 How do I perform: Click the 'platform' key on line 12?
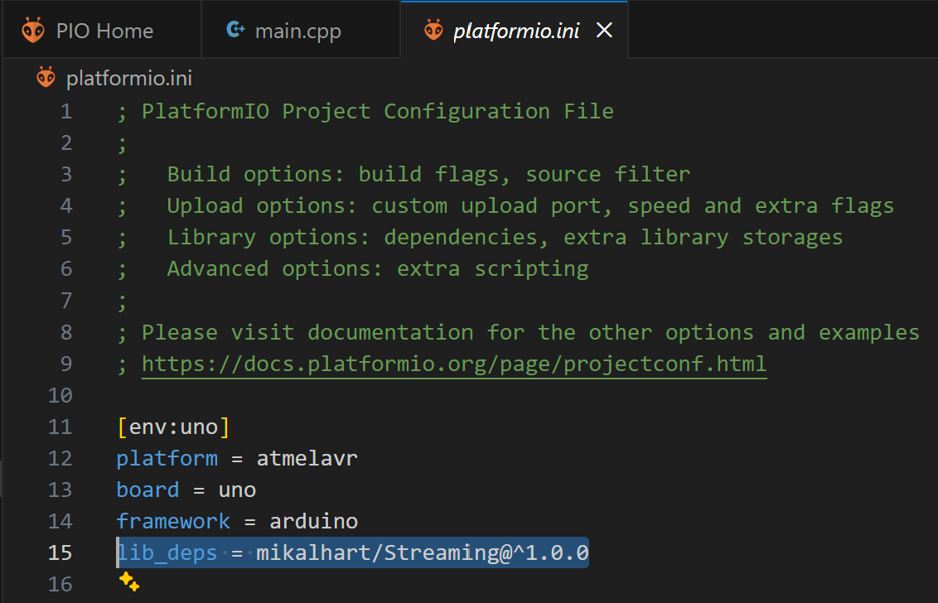tap(167, 459)
